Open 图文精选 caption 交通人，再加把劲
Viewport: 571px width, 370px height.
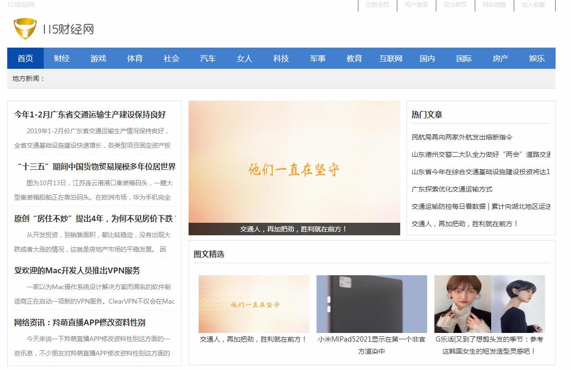pyautogui.click(x=254, y=339)
